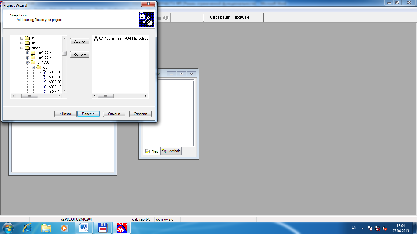This screenshot has height=234, width=417.
Task: Collapse the dsPIC33F folder node
Action: point(28,62)
